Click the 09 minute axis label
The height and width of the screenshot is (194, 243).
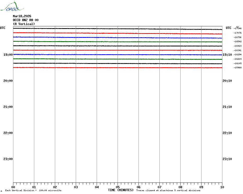tap(201, 187)
